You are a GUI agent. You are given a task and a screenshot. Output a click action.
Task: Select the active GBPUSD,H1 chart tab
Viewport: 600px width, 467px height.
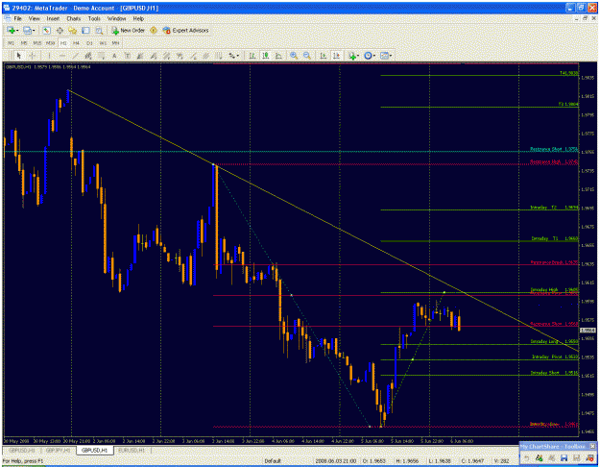coord(94,450)
